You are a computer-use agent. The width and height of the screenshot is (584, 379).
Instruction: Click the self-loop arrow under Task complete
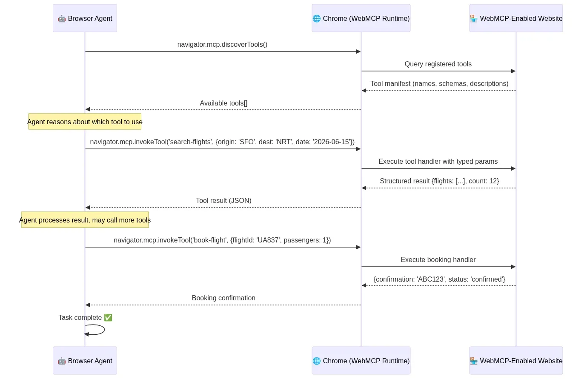click(94, 330)
